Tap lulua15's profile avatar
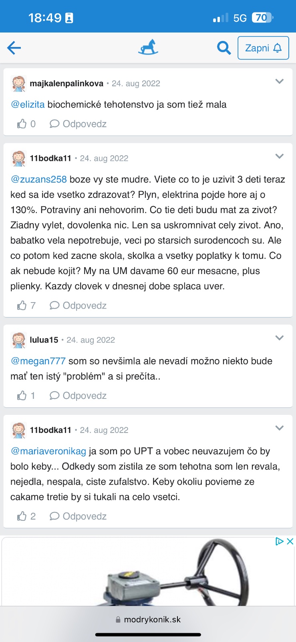The height and width of the screenshot is (642, 296). point(18,340)
